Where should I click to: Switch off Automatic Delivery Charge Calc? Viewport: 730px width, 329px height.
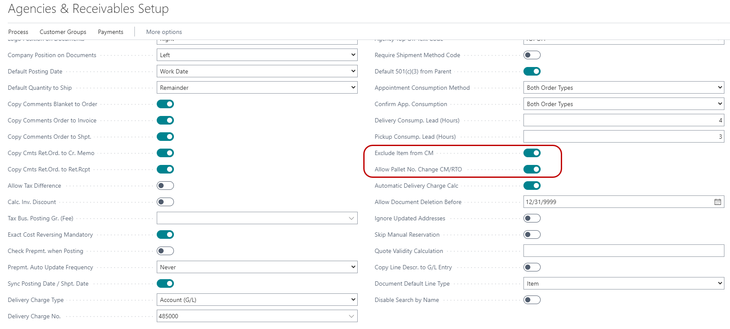pos(532,186)
